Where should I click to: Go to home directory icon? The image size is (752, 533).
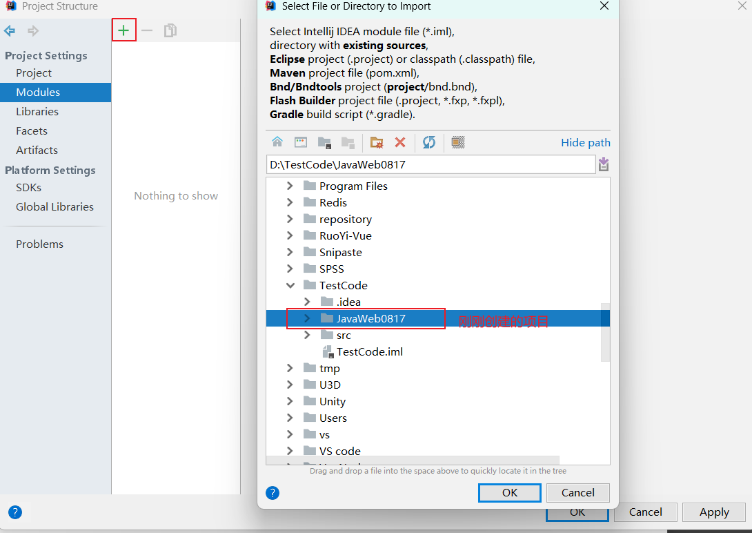click(277, 142)
